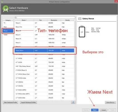
Task: Select the Phone category
Action: [8, 31]
